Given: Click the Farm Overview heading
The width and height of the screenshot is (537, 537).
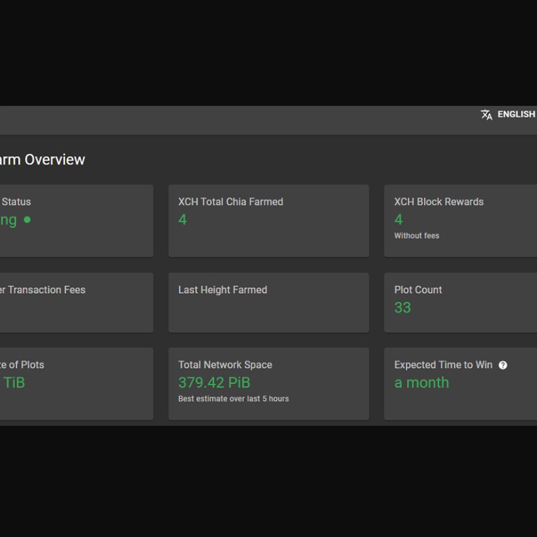Looking at the screenshot, I should point(42,160).
